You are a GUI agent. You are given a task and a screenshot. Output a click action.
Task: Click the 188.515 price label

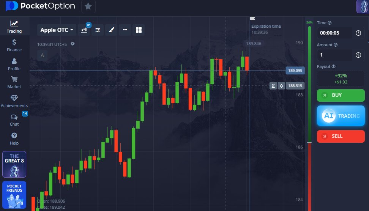(295, 86)
